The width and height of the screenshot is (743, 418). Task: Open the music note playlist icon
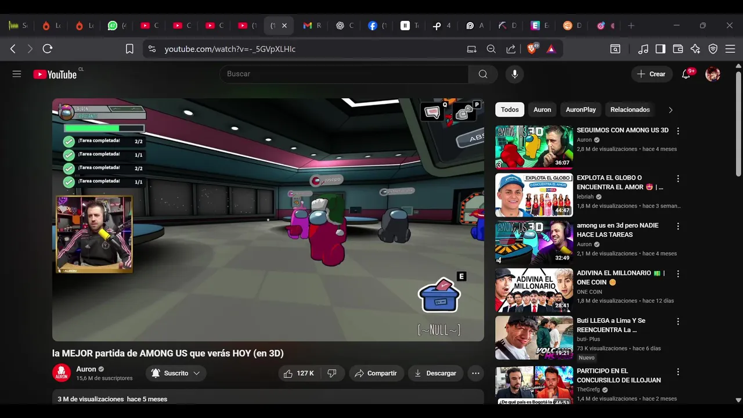click(x=643, y=49)
